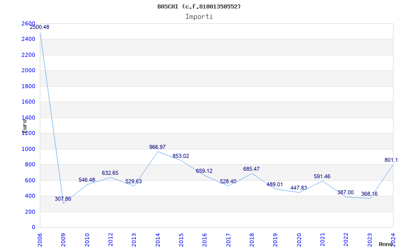
Task: Select the 400 y-axis tick label
Action: point(30,196)
